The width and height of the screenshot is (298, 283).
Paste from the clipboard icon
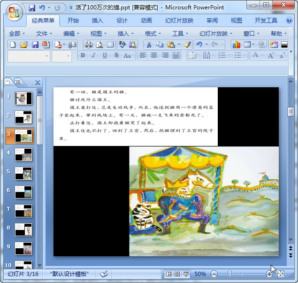[171, 45]
